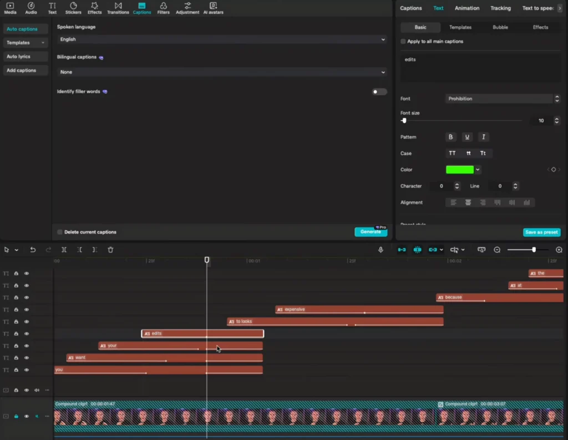Click the microphone record voiceover icon
This screenshot has width=568, height=440.
pos(381,250)
